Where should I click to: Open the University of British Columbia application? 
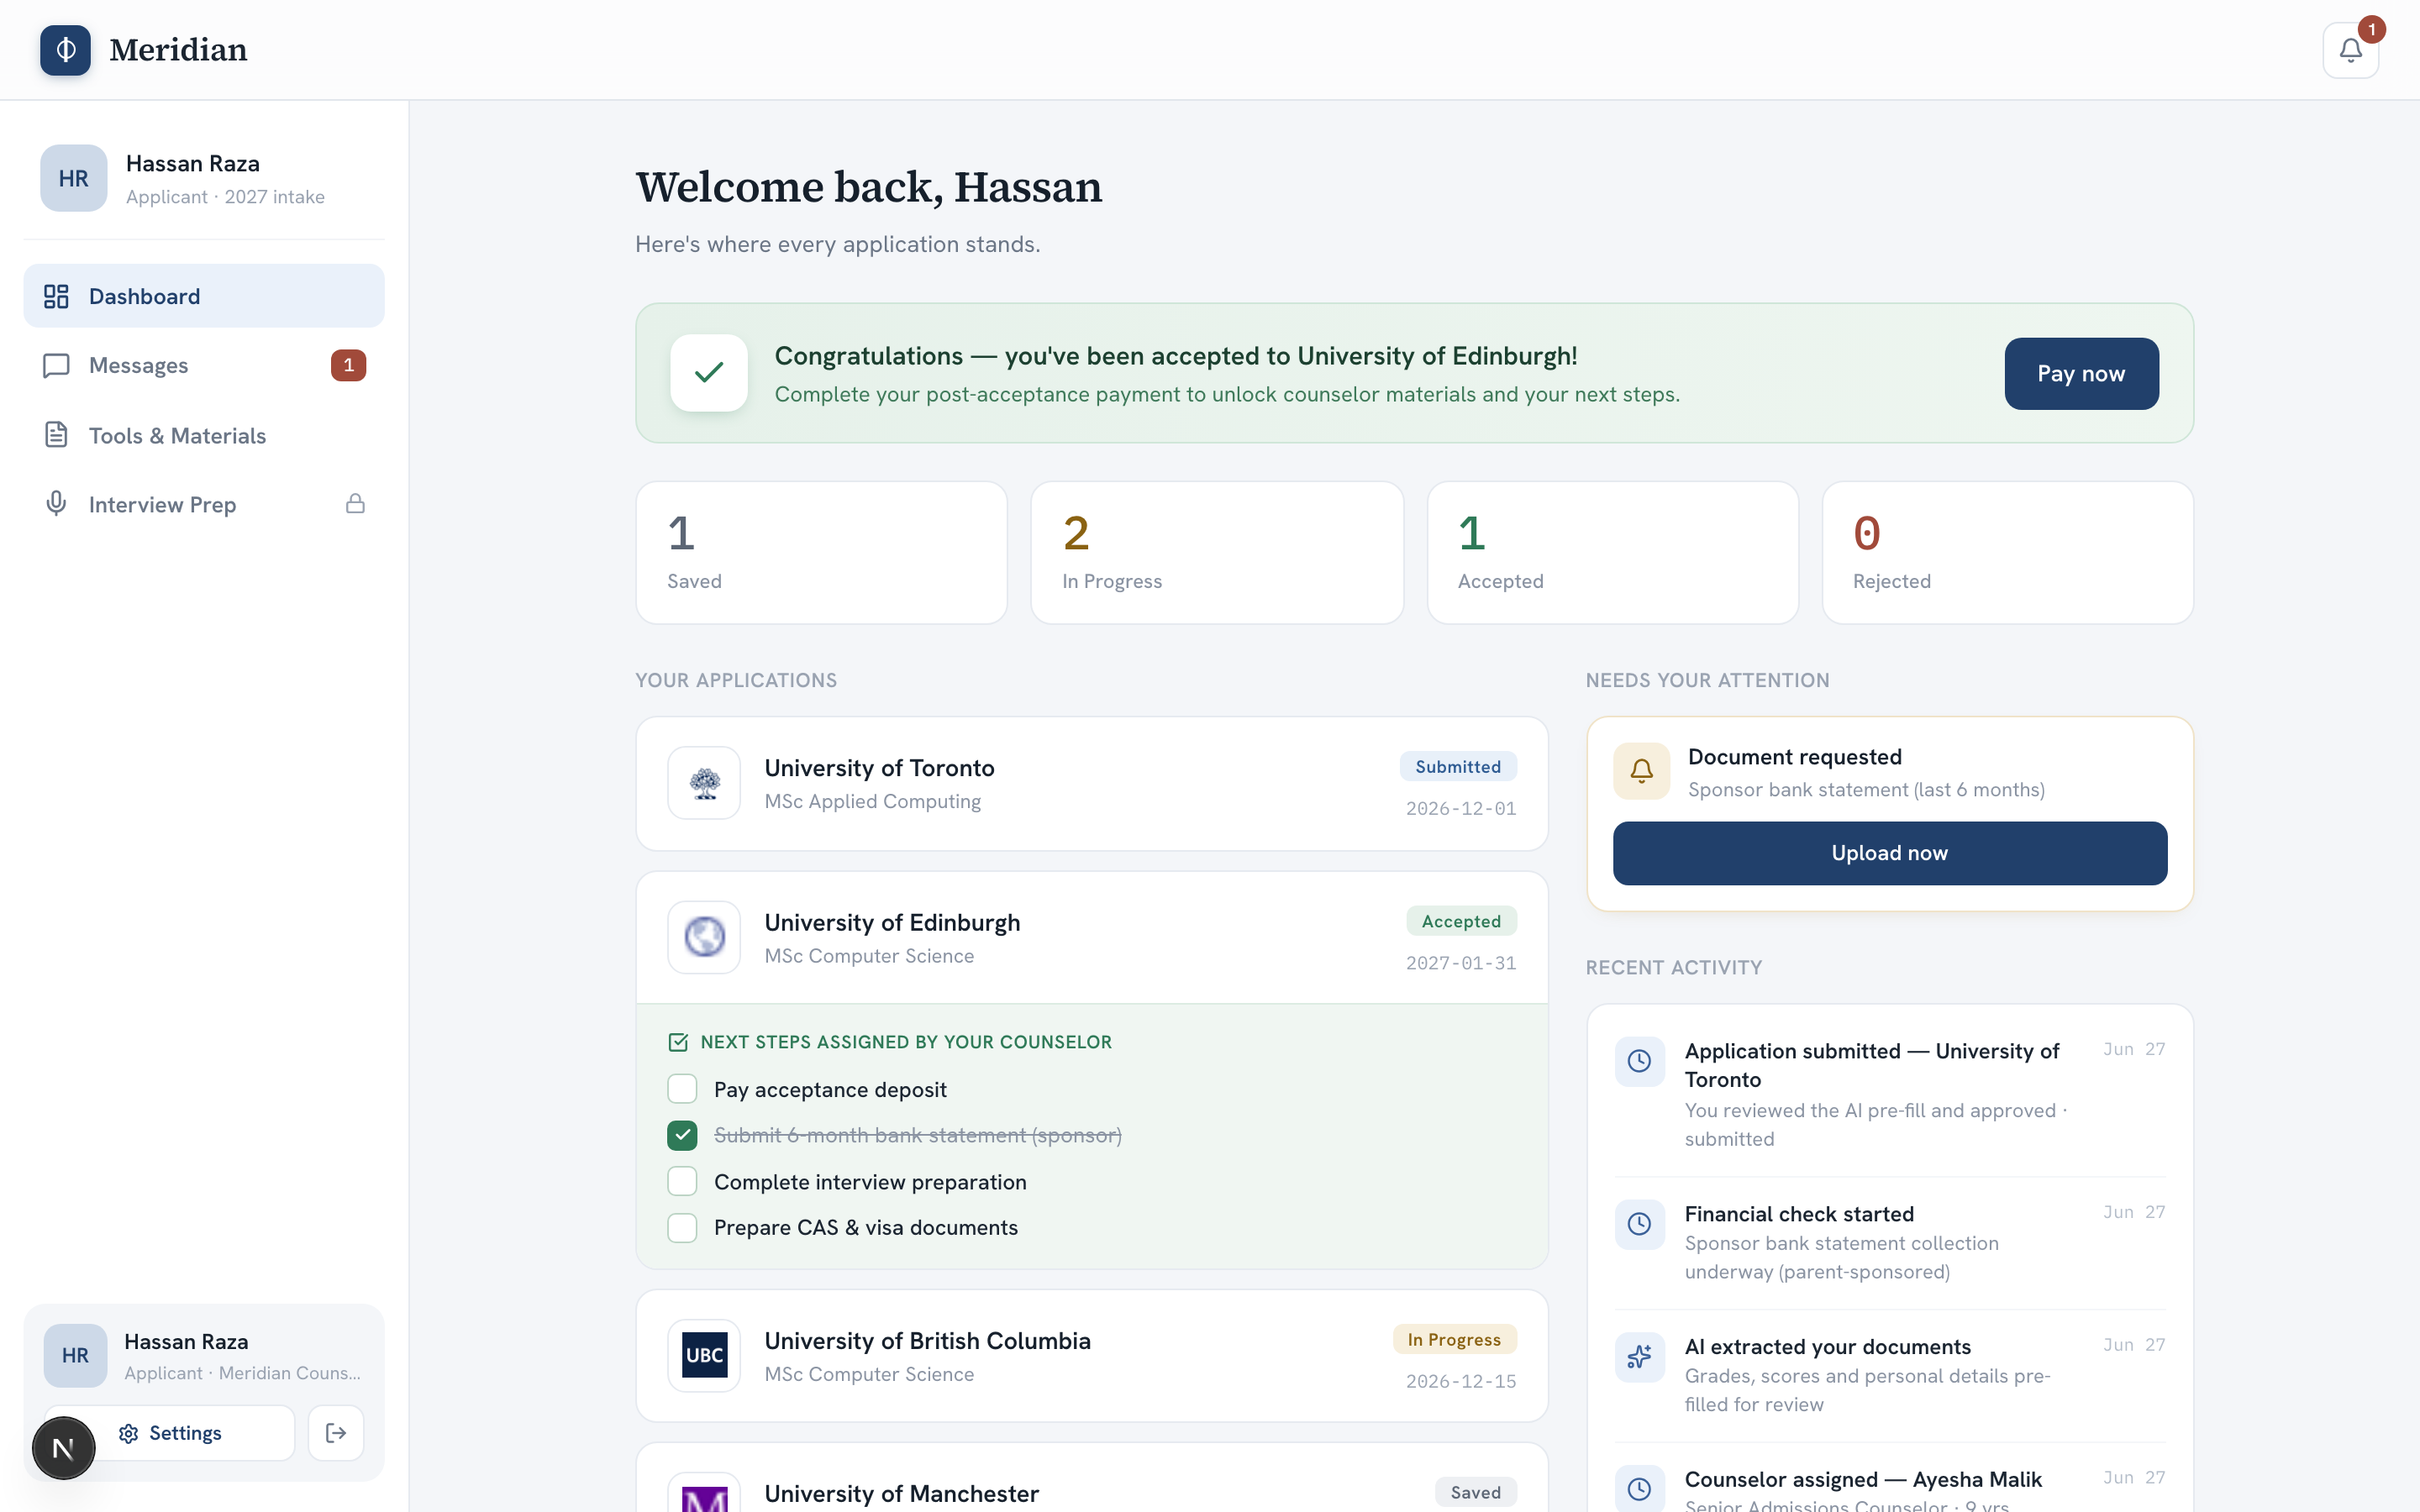click(x=1091, y=1356)
